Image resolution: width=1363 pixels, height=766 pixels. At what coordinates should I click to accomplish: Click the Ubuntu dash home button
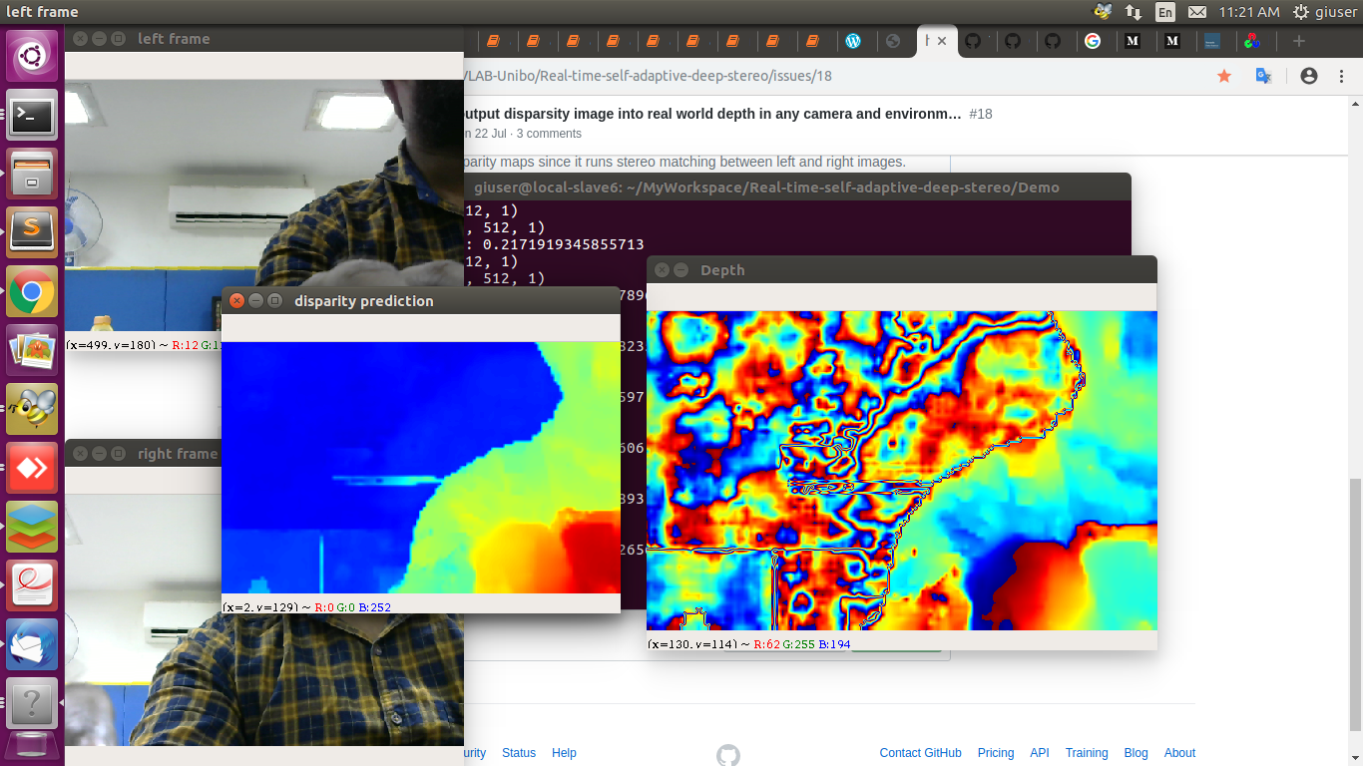tap(32, 56)
